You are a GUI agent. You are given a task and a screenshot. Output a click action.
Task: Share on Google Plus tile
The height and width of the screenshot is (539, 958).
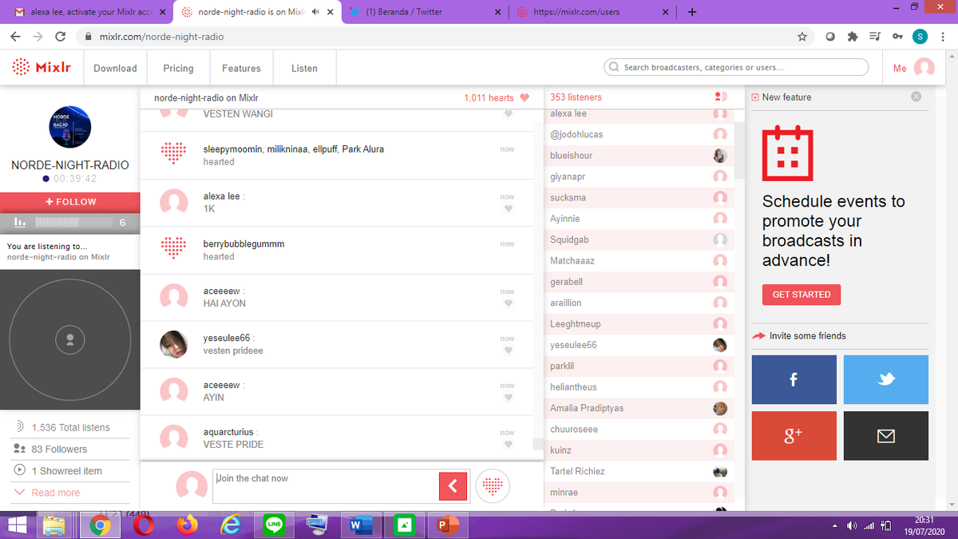pyautogui.click(x=794, y=436)
